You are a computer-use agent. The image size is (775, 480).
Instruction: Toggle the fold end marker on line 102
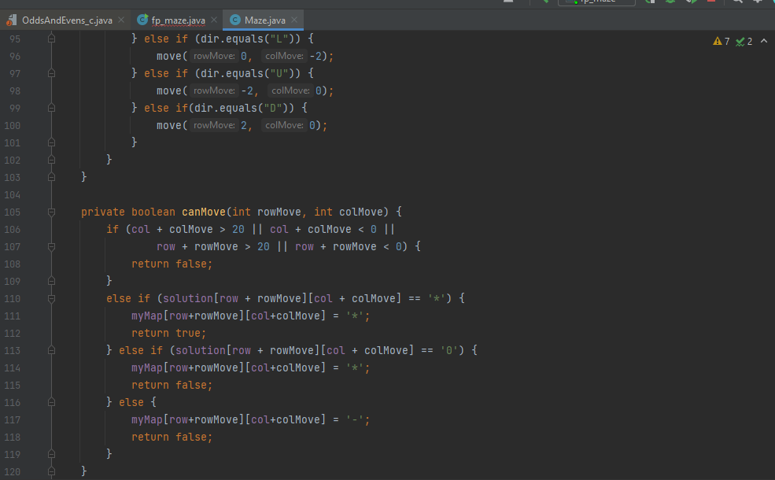(x=51, y=160)
